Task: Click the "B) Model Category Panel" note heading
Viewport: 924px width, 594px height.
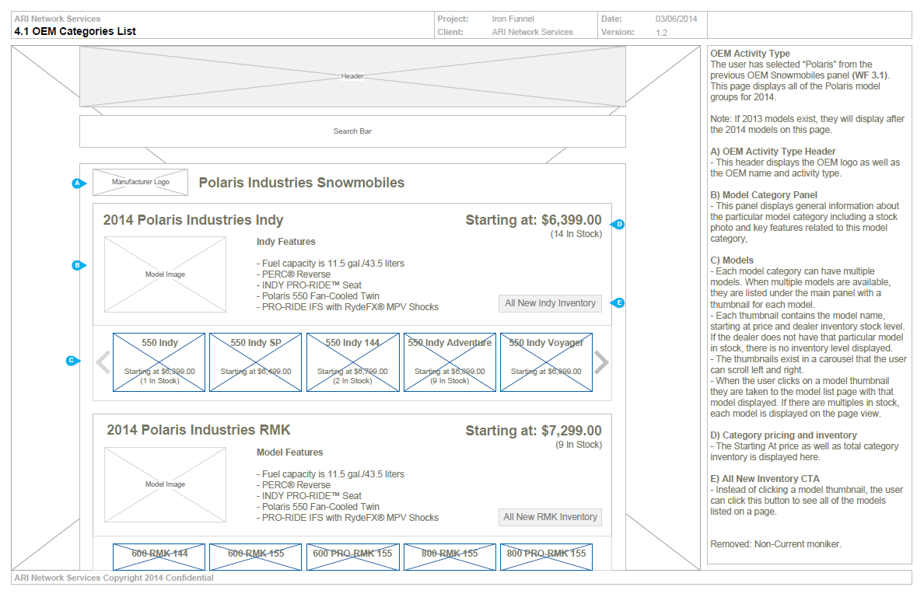Action: coord(764,195)
